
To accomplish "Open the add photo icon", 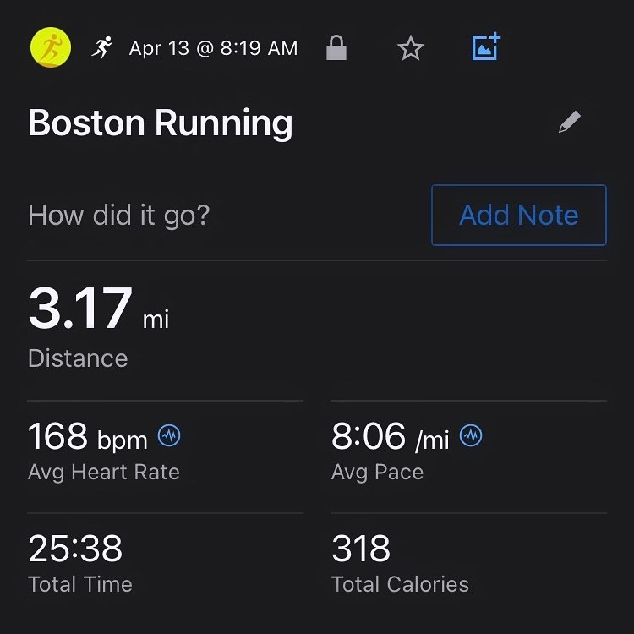I will coord(485,48).
